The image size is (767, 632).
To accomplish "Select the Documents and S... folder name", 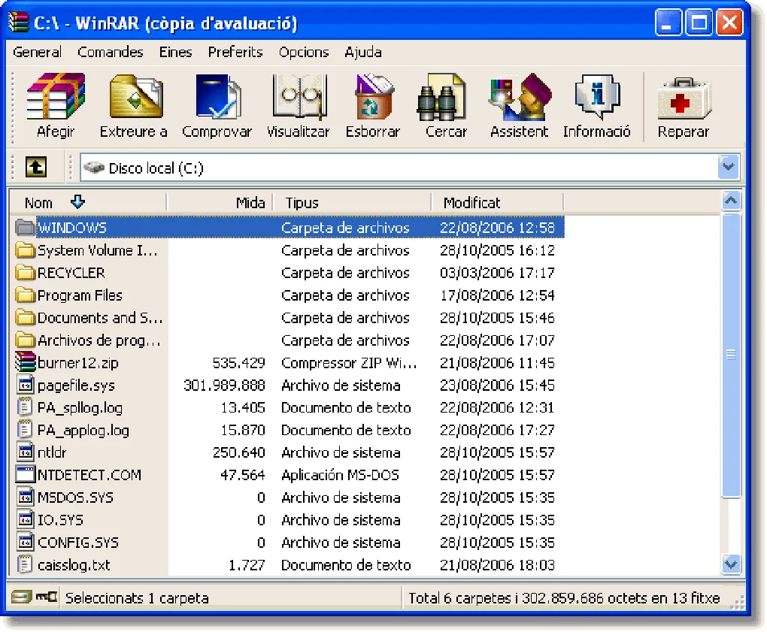I will (x=100, y=317).
